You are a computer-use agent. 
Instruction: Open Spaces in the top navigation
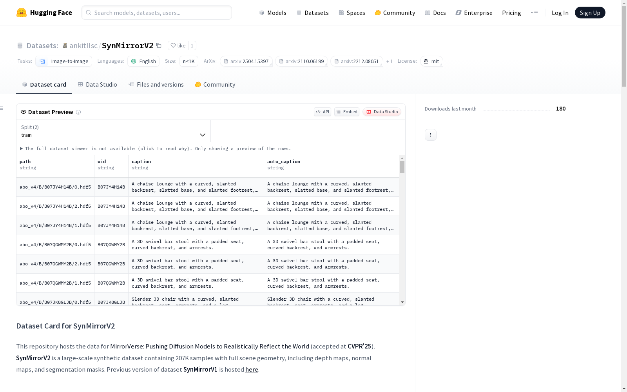click(x=352, y=13)
